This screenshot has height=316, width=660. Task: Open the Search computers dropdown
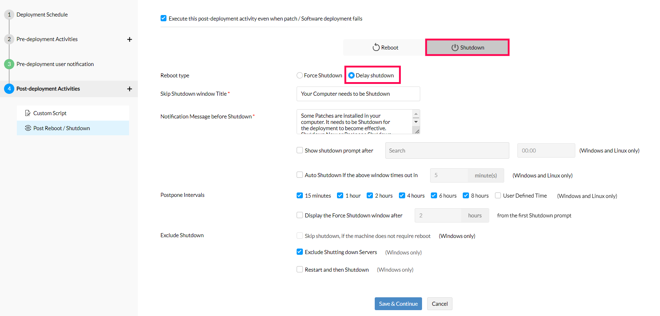click(x=447, y=150)
